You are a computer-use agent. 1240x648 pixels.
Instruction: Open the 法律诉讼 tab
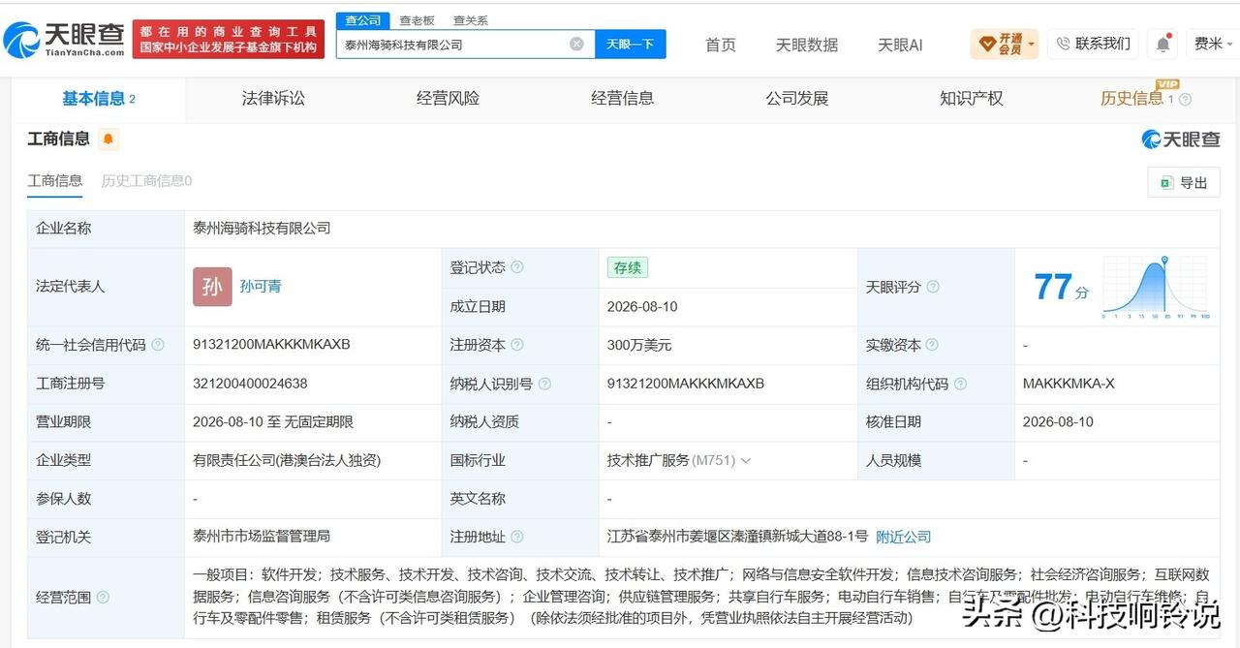273,99
